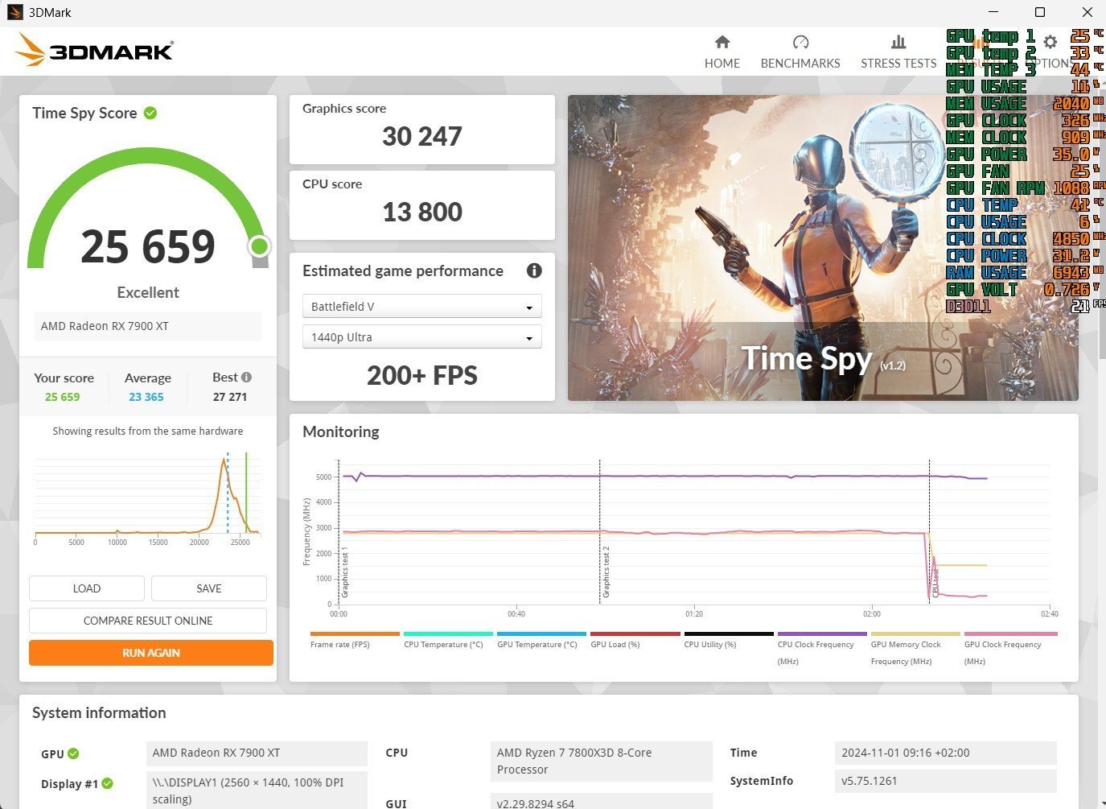Click the Time Spy scene thumbnail image
Screen dimensions: 1106x809
[823, 248]
